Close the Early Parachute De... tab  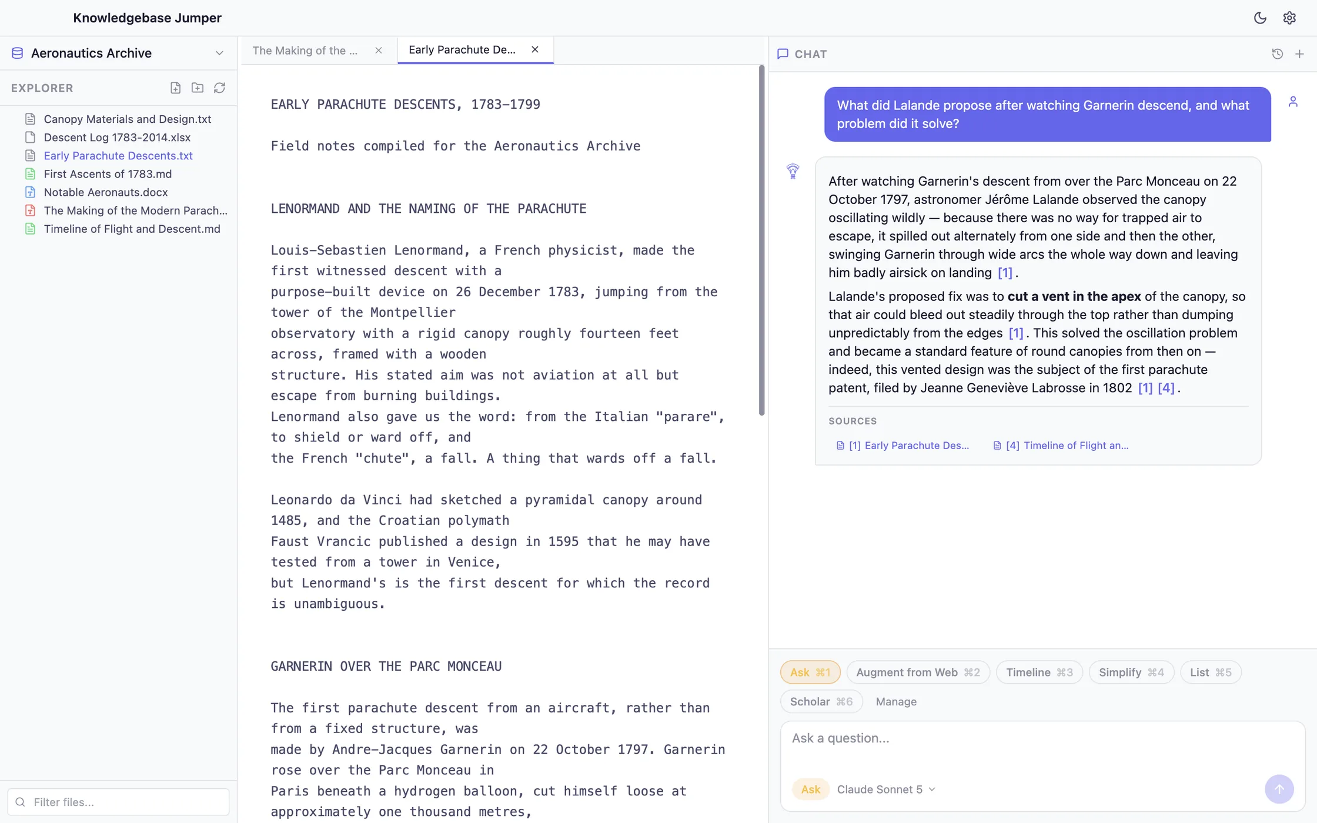pos(535,49)
